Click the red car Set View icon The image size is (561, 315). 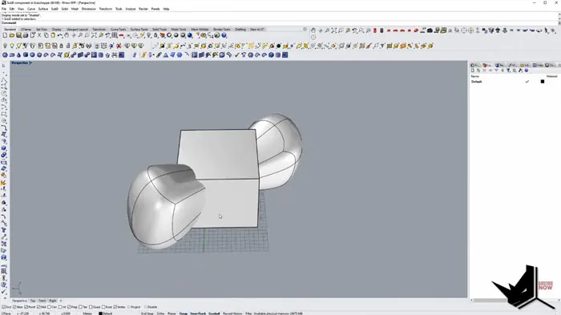[121, 35]
